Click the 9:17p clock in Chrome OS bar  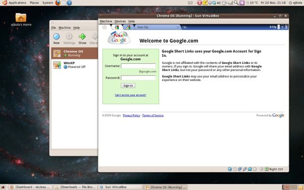click(x=273, y=27)
